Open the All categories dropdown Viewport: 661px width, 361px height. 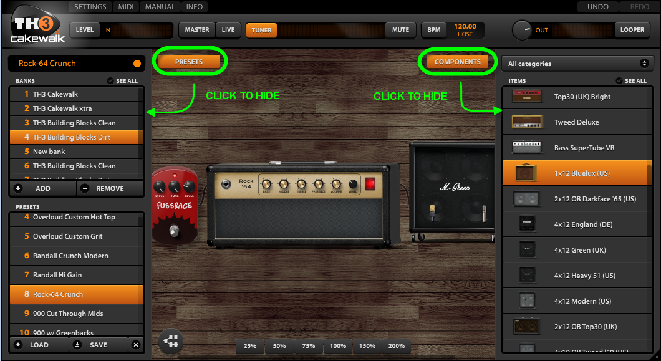point(577,64)
